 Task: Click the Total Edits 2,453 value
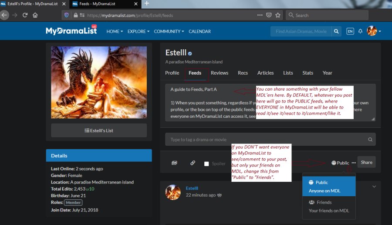[x=80, y=189]
